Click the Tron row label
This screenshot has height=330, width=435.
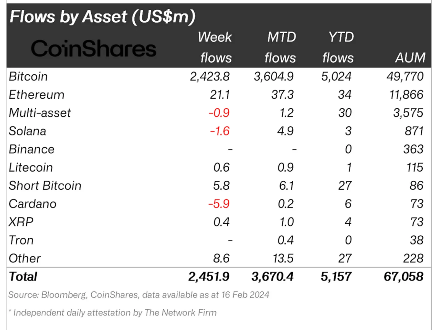[21, 240]
